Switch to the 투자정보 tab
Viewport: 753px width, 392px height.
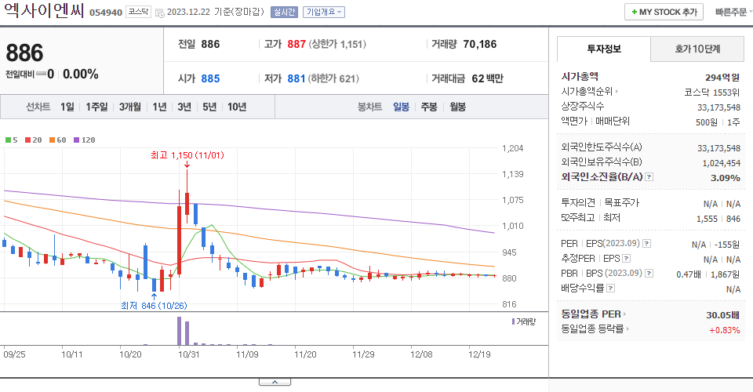(x=604, y=49)
